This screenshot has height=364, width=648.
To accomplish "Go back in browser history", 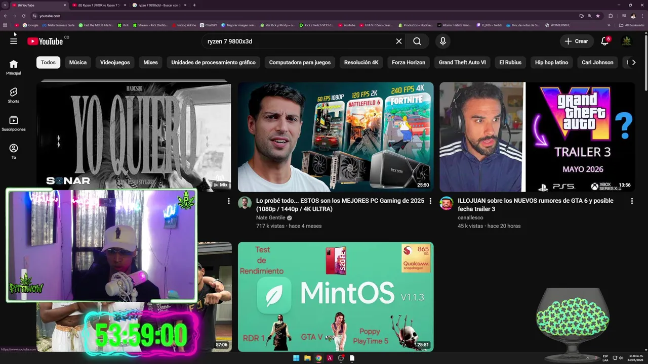I will pos(6,16).
